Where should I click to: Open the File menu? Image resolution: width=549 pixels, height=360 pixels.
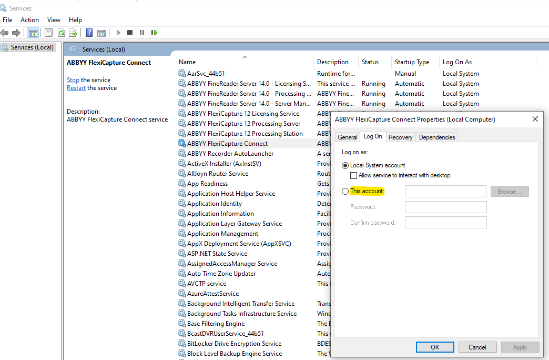point(7,20)
